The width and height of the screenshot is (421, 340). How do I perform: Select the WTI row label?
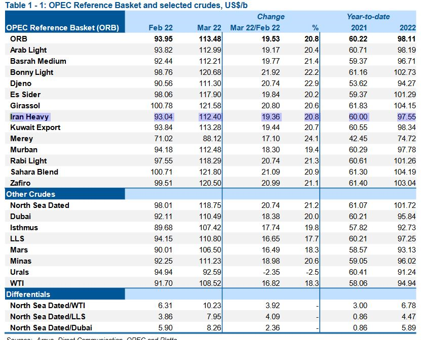coord(18,283)
